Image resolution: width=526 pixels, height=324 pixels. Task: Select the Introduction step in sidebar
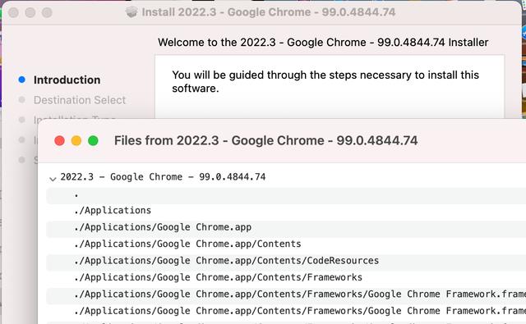pos(67,80)
